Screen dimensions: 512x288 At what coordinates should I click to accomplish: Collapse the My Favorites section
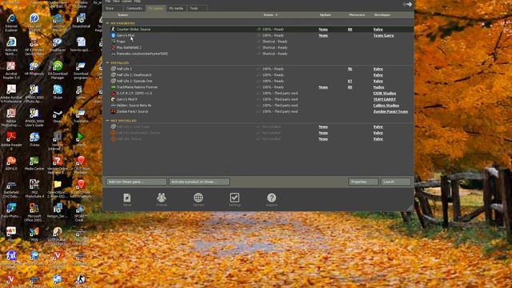click(x=107, y=23)
